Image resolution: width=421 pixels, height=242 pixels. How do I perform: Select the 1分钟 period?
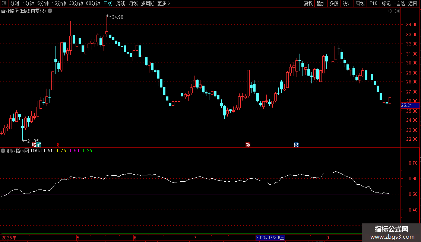[28, 3]
